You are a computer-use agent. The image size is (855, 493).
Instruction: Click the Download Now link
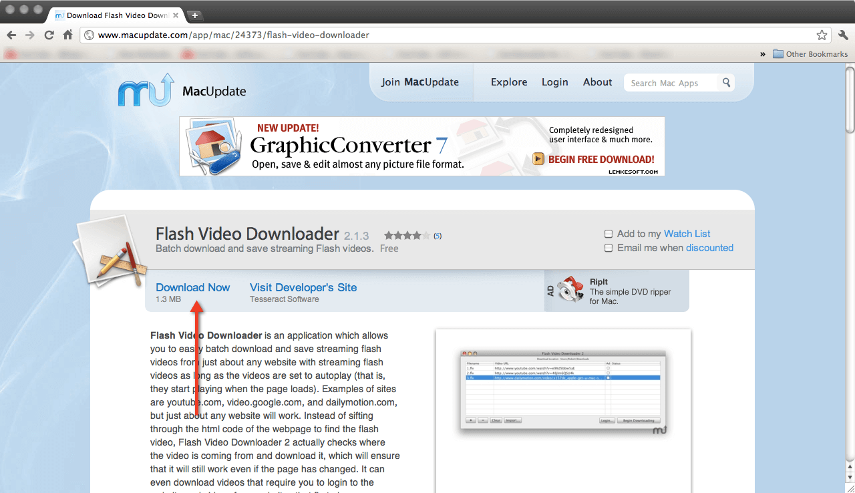192,287
